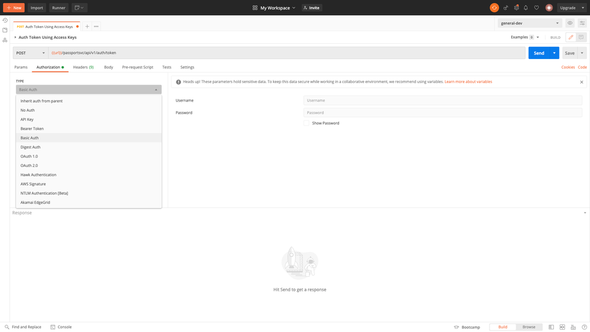The height and width of the screenshot is (332, 590).
Task: Open the APIs sidebar icon
Action: pyautogui.click(x=5, y=40)
